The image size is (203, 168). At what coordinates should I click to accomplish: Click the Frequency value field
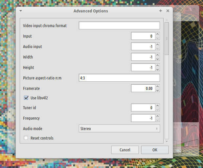point(143,118)
